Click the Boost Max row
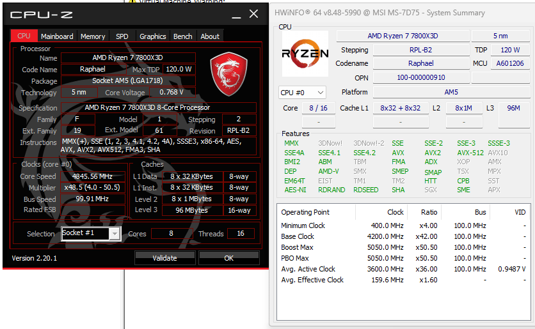The width and height of the screenshot is (535, 329). click(x=403, y=247)
